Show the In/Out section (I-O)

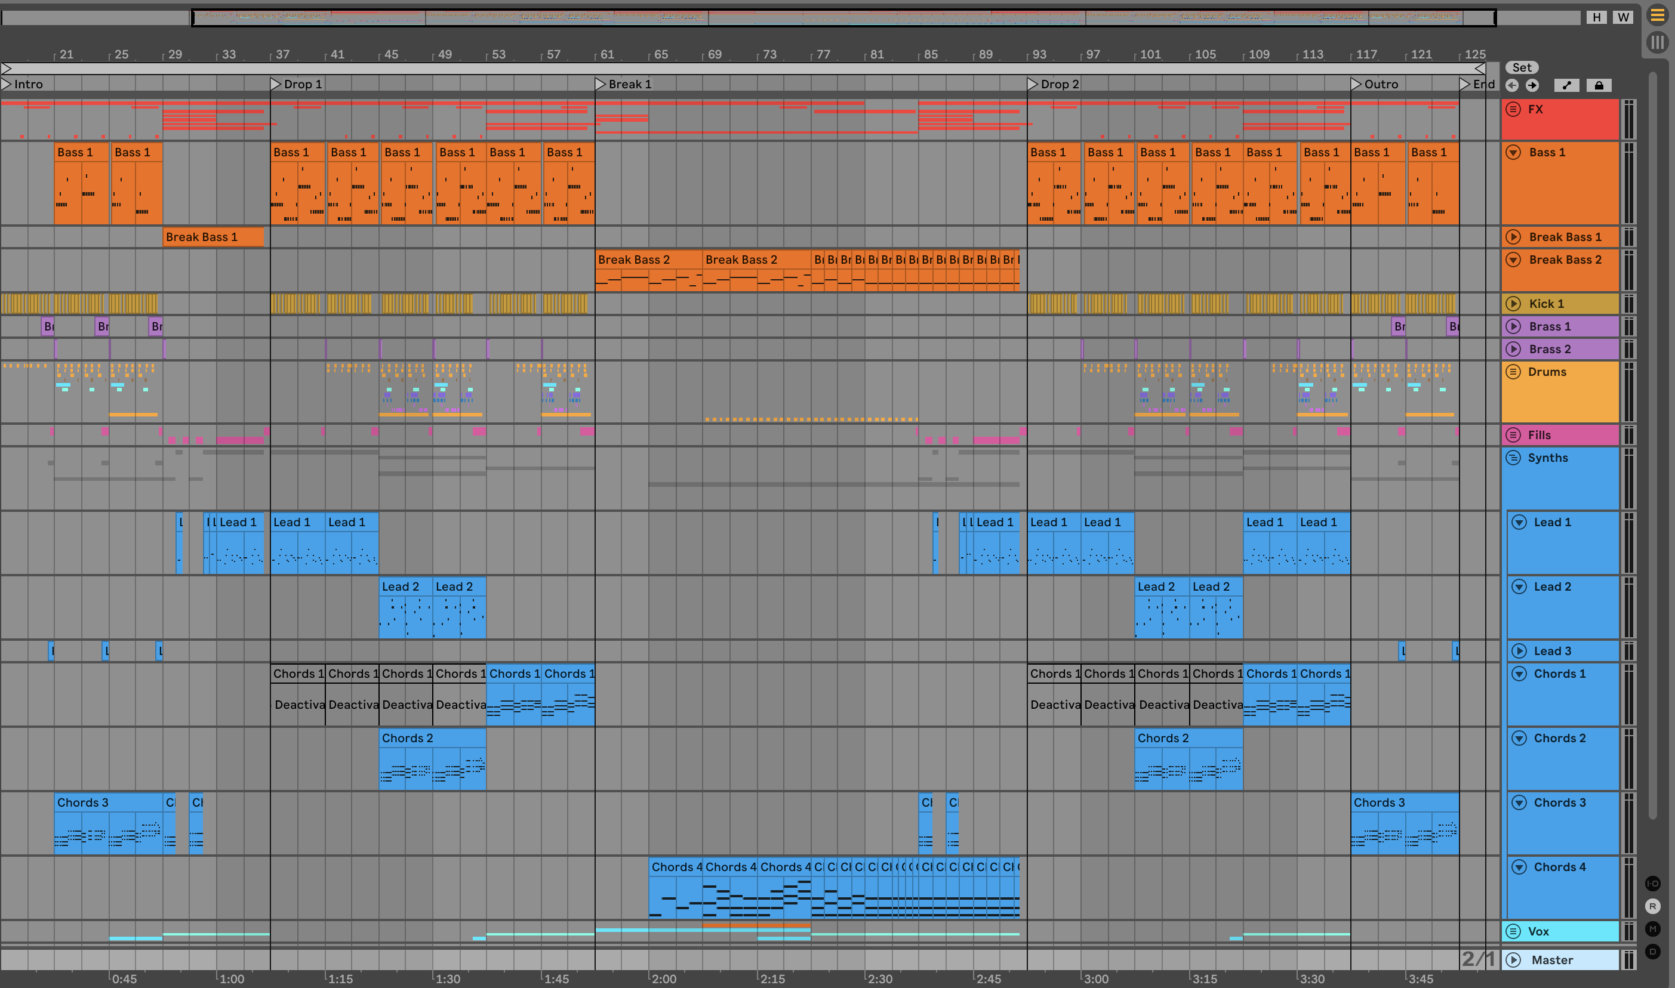click(1652, 884)
